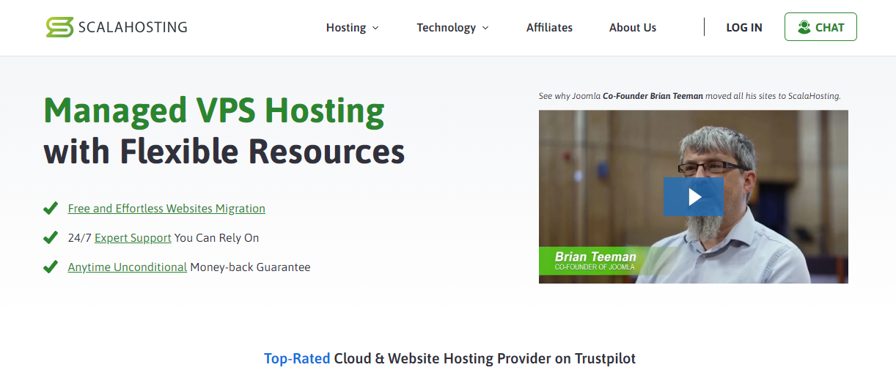Select the with Flexible Resources heading
Image resolution: width=896 pixels, height=392 pixels.
224,152
